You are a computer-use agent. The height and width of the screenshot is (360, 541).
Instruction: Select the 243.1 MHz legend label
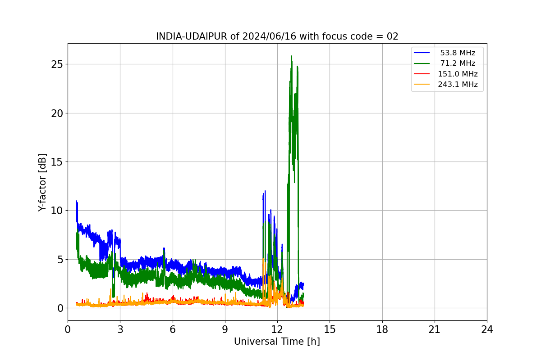[x=458, y=85]
